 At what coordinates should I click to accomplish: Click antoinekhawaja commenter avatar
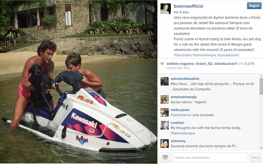(x=165, y=99)
